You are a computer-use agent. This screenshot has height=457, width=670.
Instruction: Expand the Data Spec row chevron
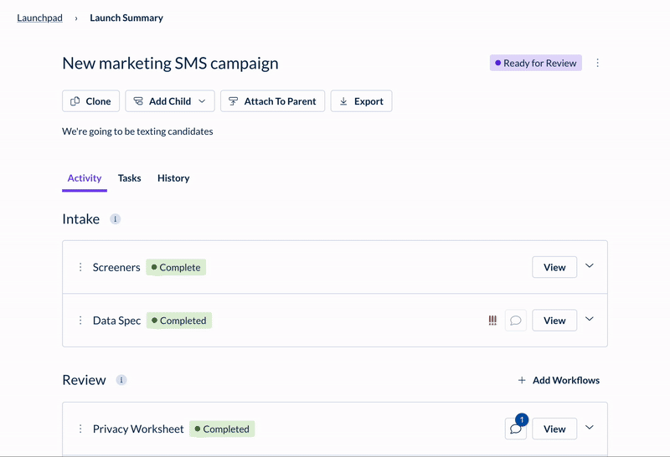(x=590, y=319)
